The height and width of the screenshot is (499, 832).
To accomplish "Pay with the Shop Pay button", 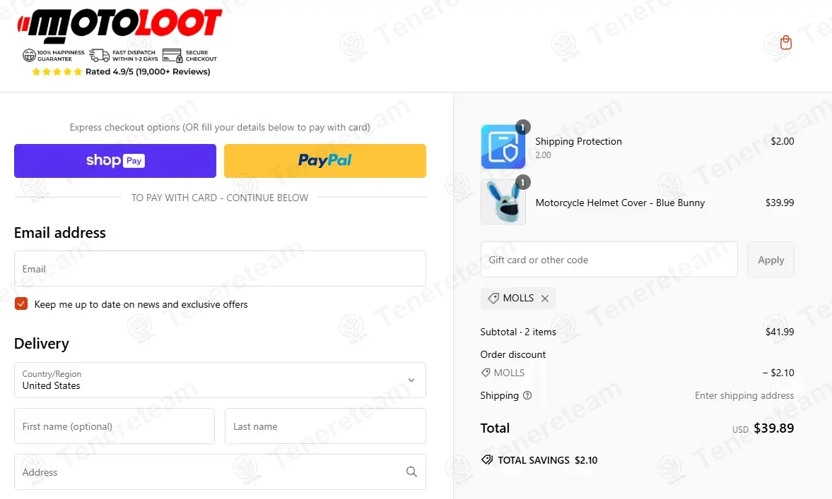I will point(115,160).
